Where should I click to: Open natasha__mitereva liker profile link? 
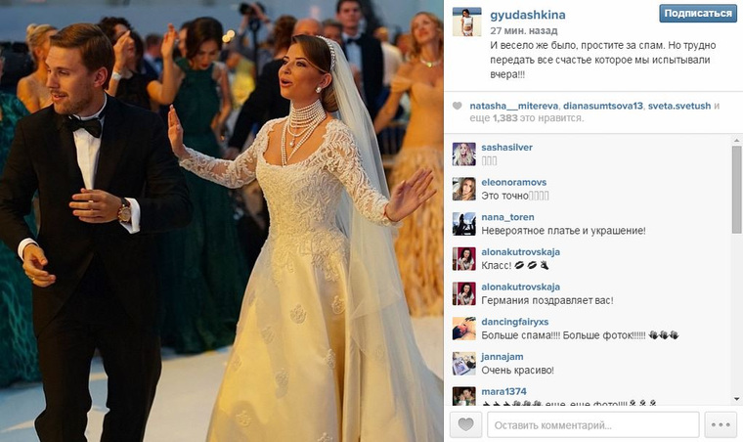tap(513, 107)
